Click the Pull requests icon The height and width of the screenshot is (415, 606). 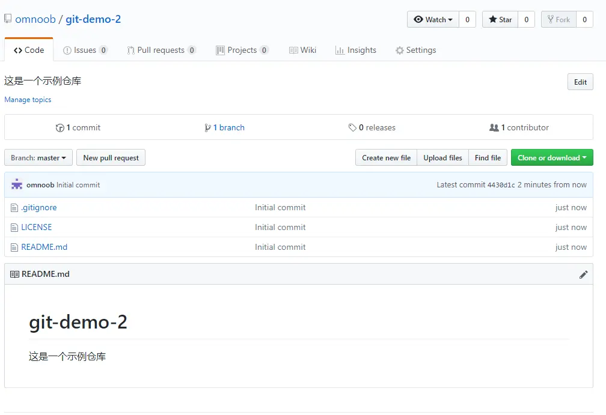coord(130,50)
